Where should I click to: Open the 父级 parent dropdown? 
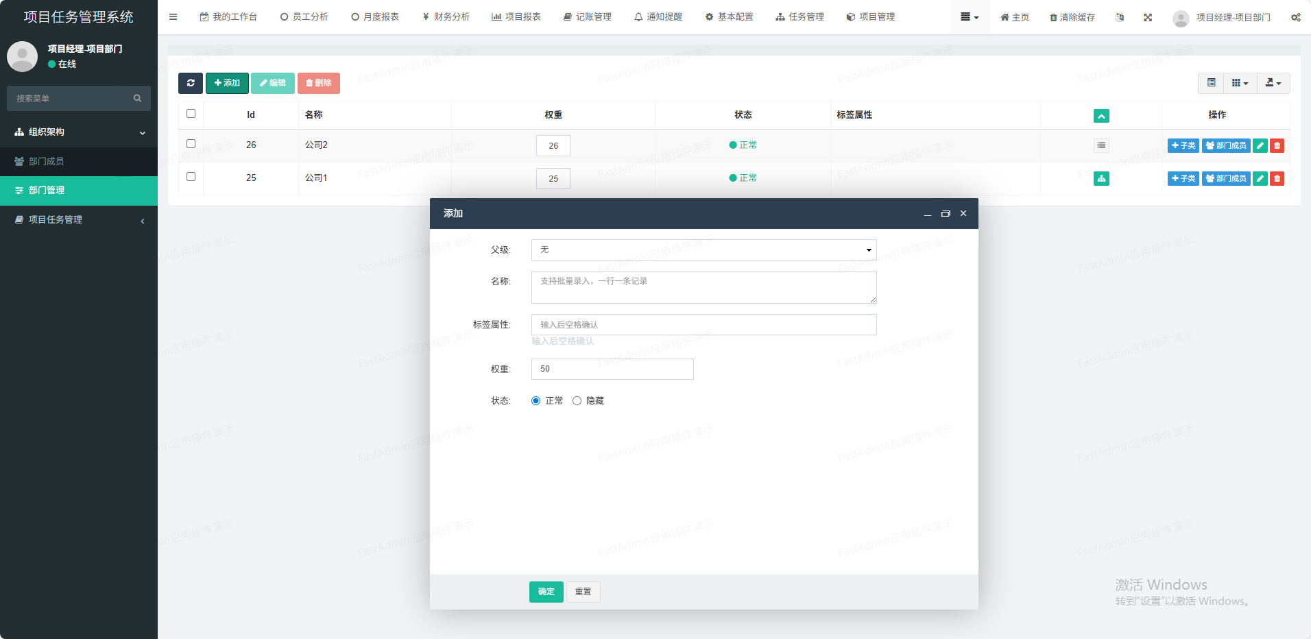point(703,250)
